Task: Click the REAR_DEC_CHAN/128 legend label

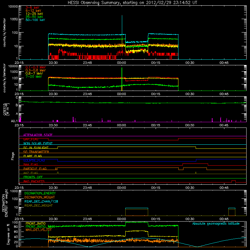Action: click(41, 201)
